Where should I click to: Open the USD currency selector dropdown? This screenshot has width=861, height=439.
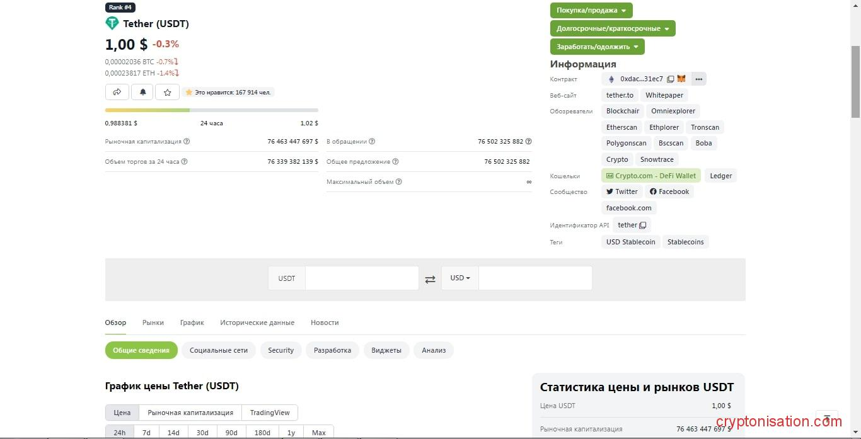[460, 278]
